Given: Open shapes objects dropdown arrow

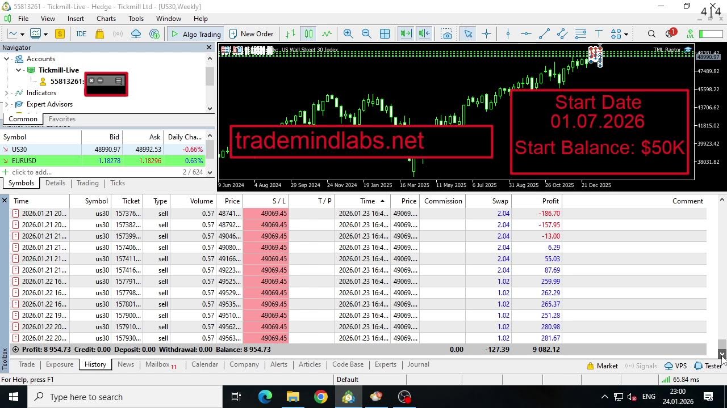Looking at the screenshot, I should coord(625,34).
